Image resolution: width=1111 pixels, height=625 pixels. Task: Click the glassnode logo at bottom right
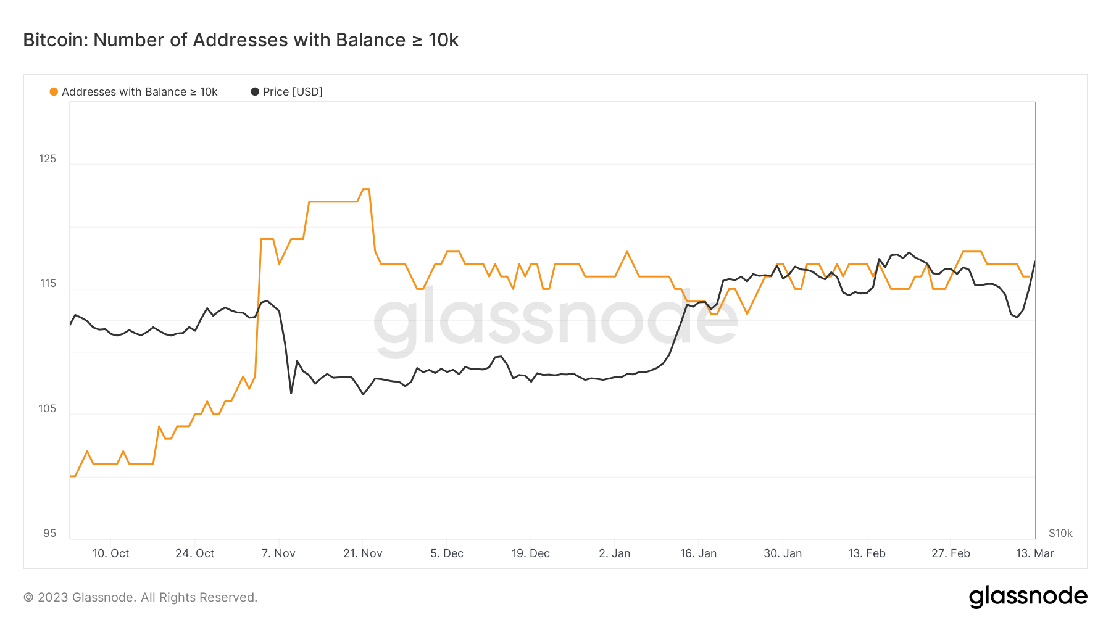(1028, 597)
